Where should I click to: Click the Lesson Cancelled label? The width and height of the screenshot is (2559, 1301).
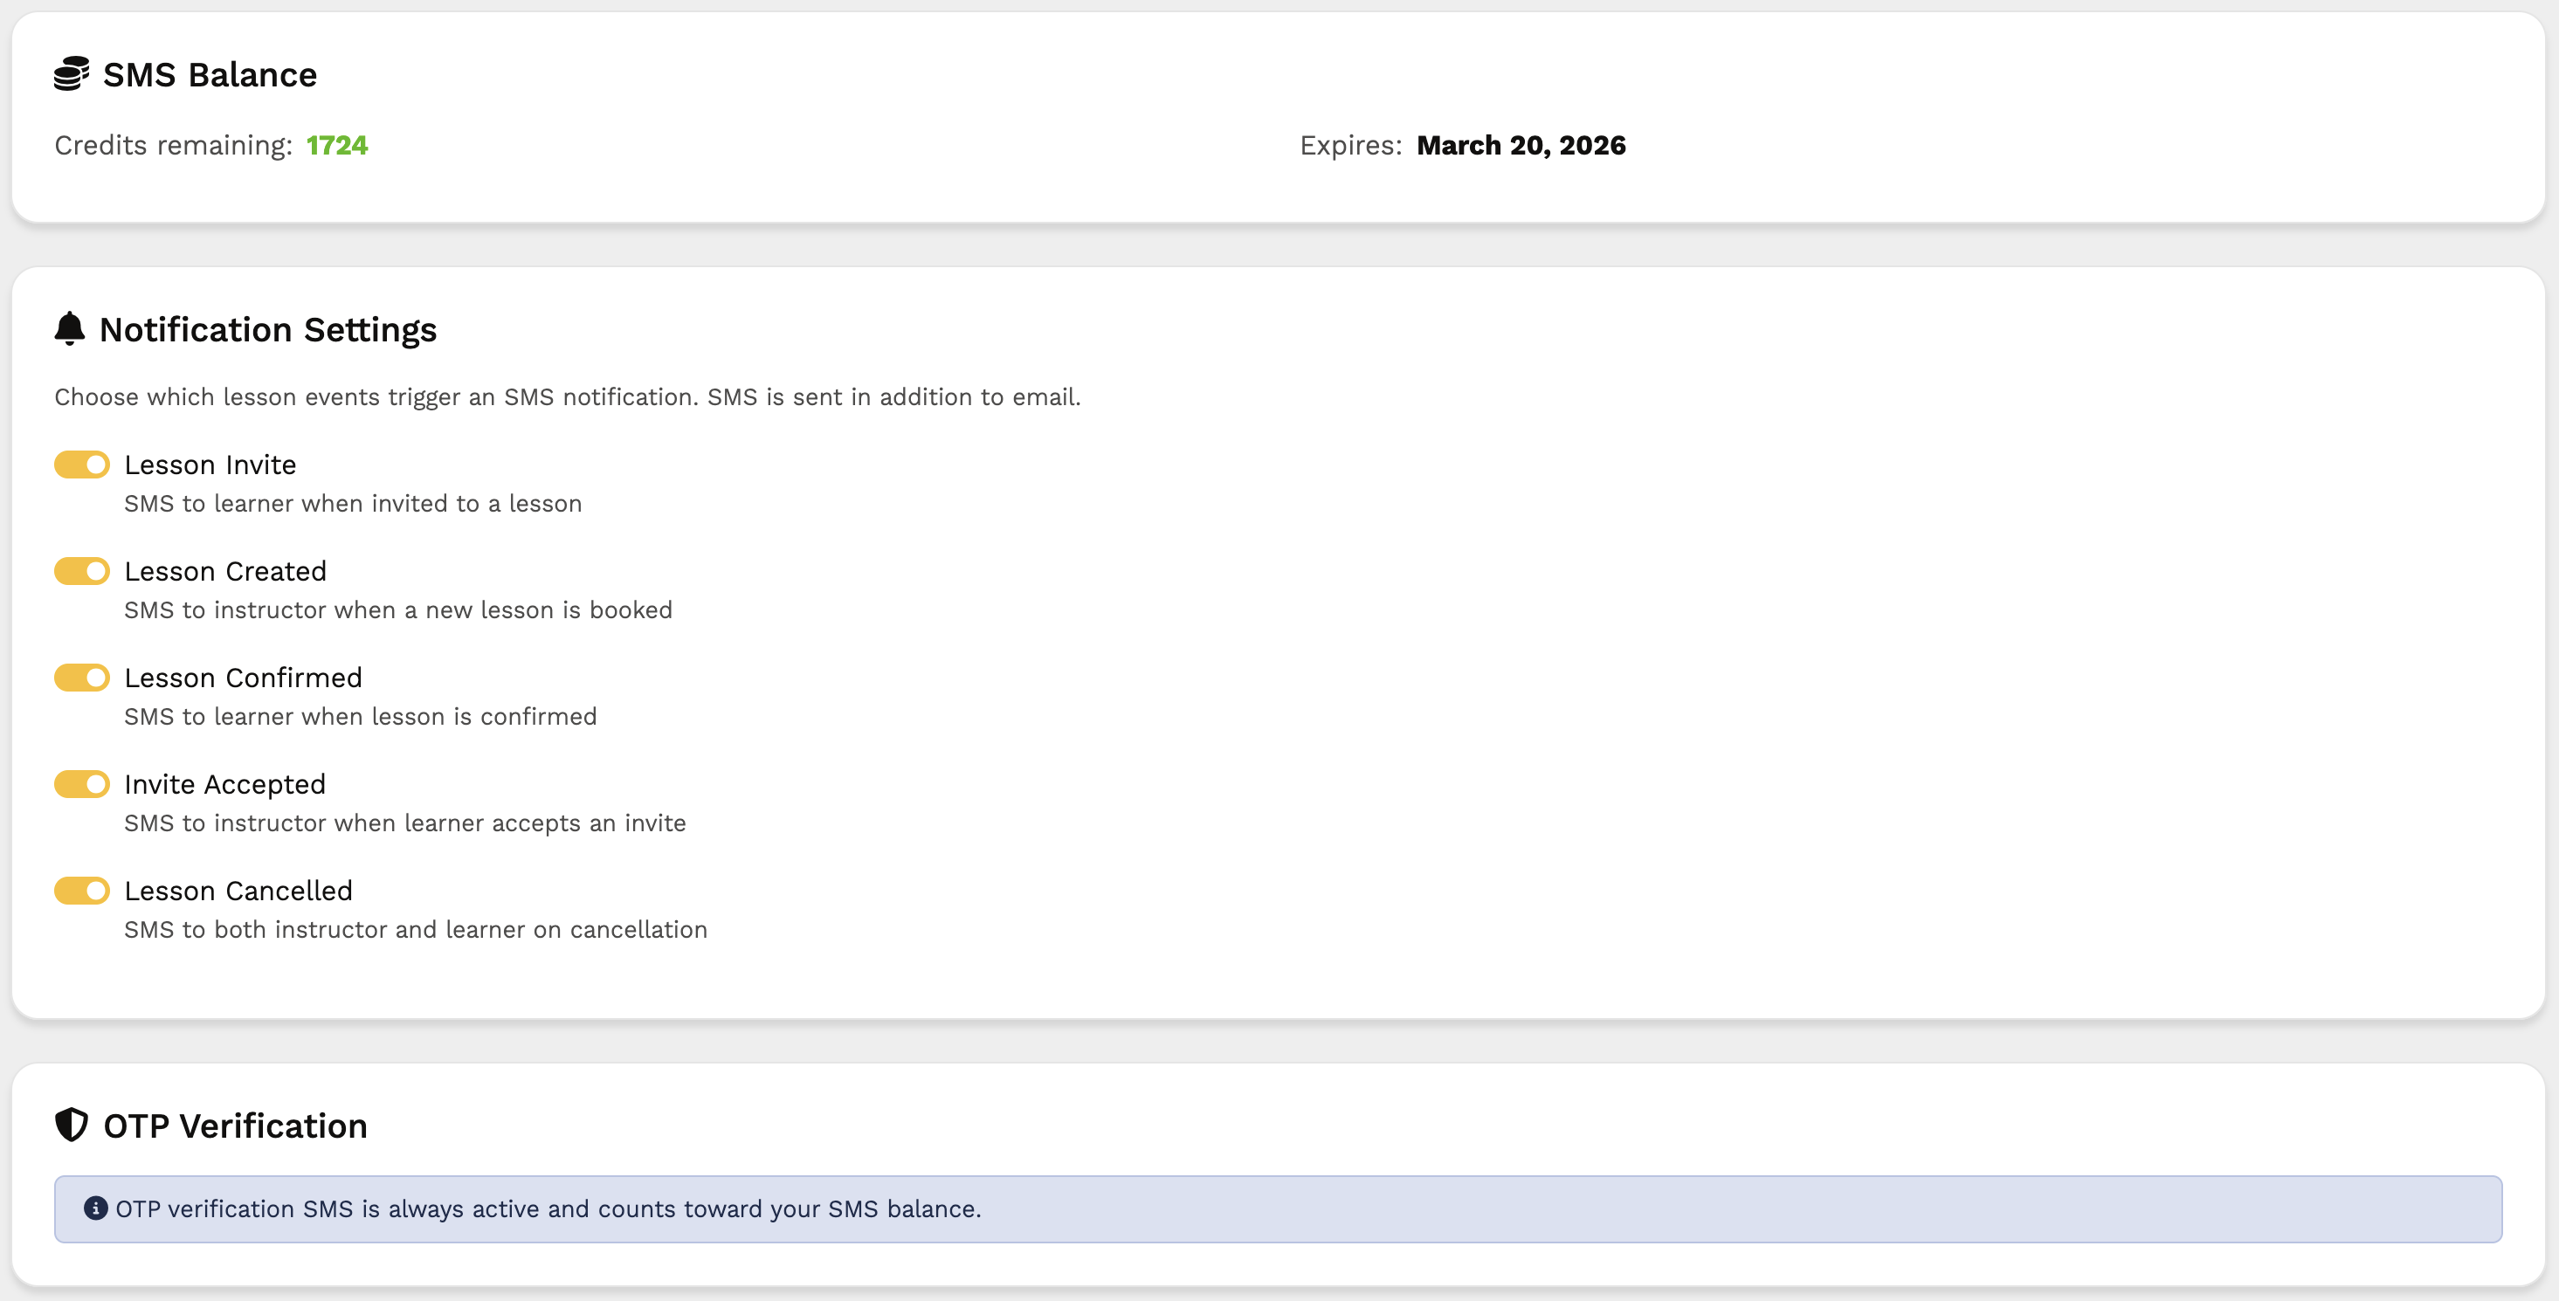238,891
